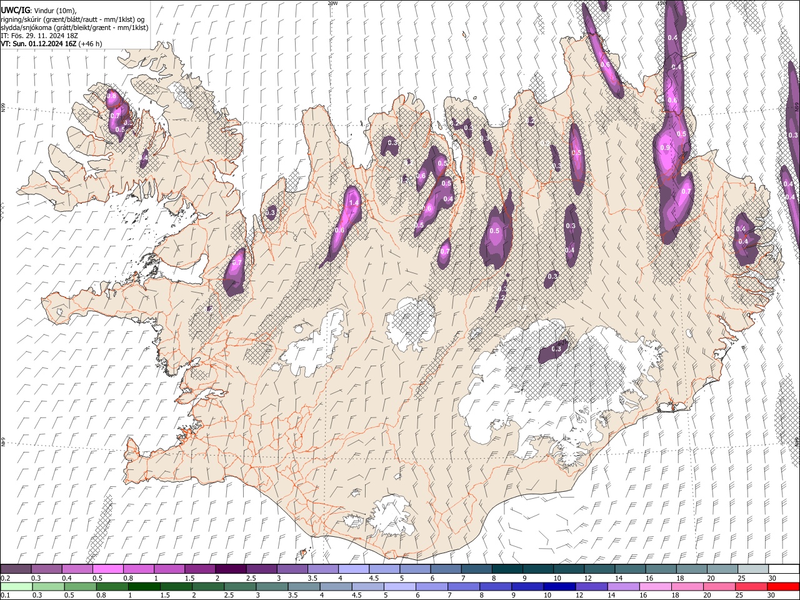Viewport: 800px width, 600px height.
Task: Pick light grey upper legend swatch at 25
Action: point(754,569)
